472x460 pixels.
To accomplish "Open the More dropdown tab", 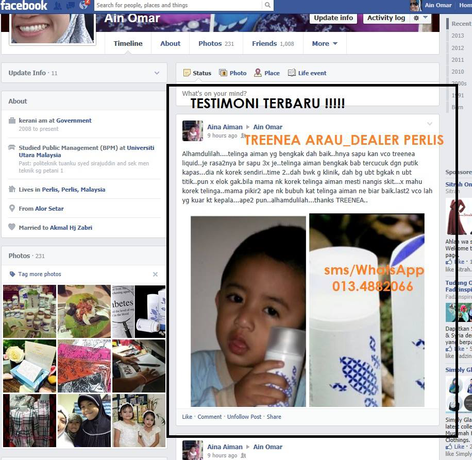I will (325, 44).
